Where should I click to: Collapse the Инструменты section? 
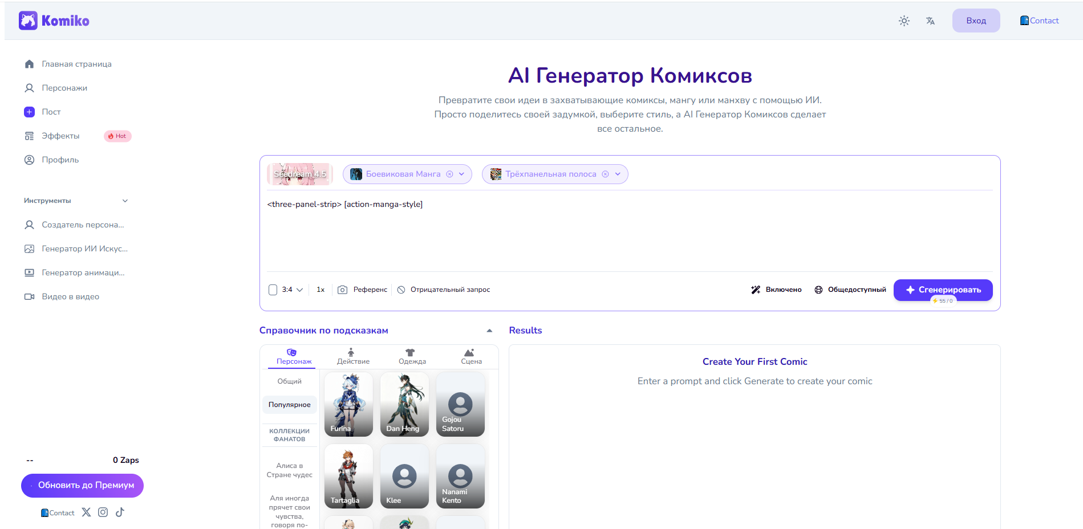(x=125, y=201)
